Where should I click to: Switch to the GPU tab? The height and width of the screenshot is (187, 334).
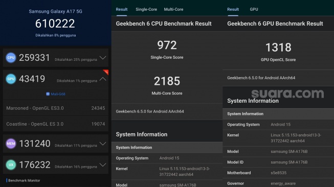254,9
